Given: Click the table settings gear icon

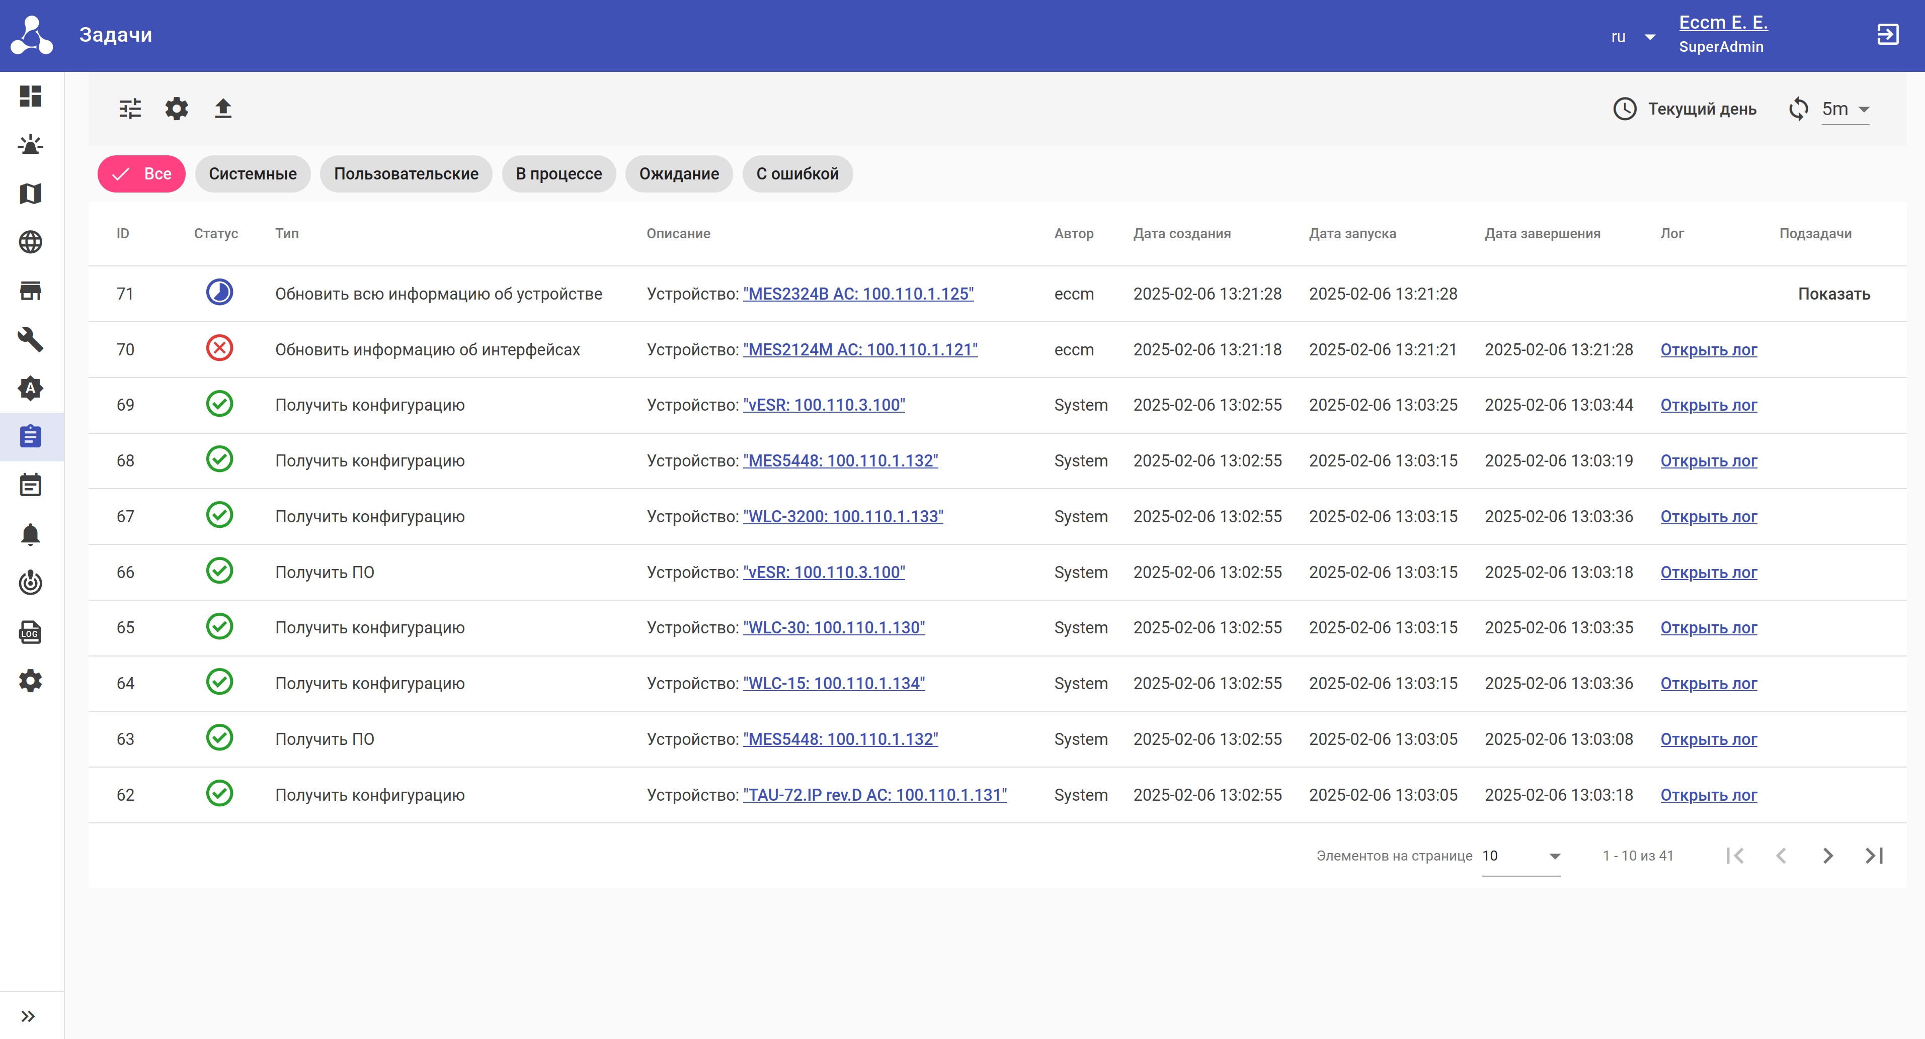Looking at the screenshot, I should (x=177, y=109).
